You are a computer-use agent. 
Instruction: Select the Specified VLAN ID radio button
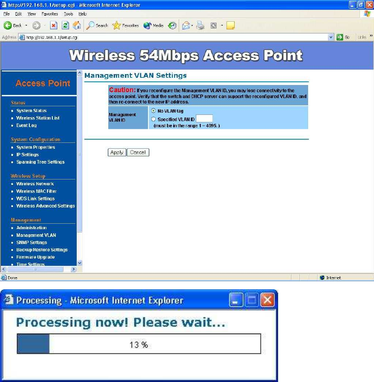(x=153, y=119)
